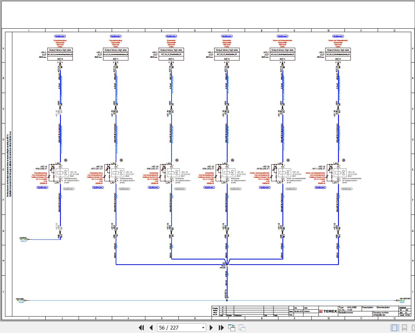
Task: Enable single page view layout
Action: [x=394, y=327]
